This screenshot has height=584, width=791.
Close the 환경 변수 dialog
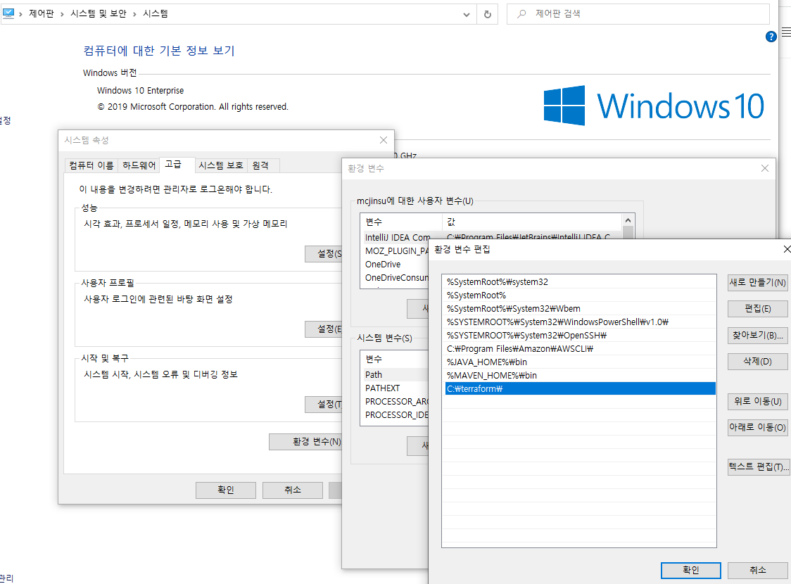[x=765, y=168]
